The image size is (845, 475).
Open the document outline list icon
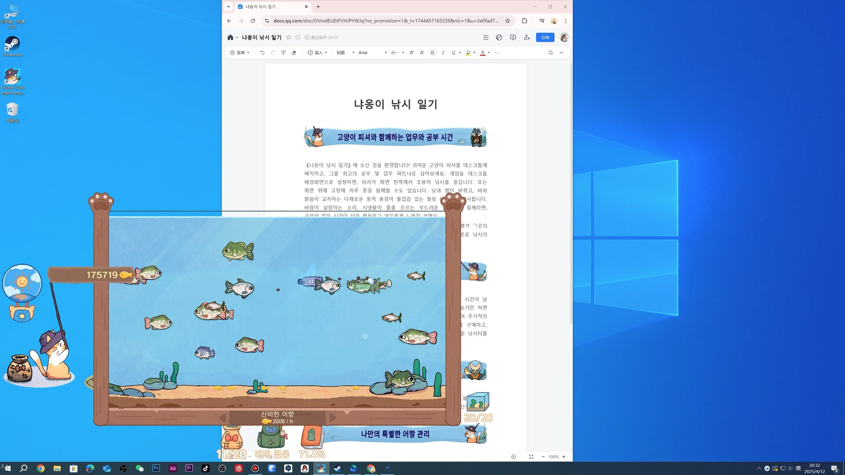[x=485, y=37]
